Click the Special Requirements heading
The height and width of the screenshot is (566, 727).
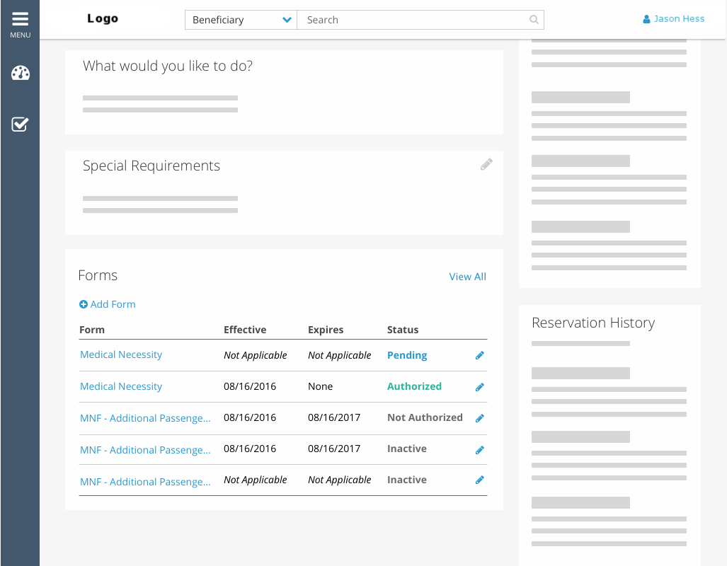coord(151,166)
